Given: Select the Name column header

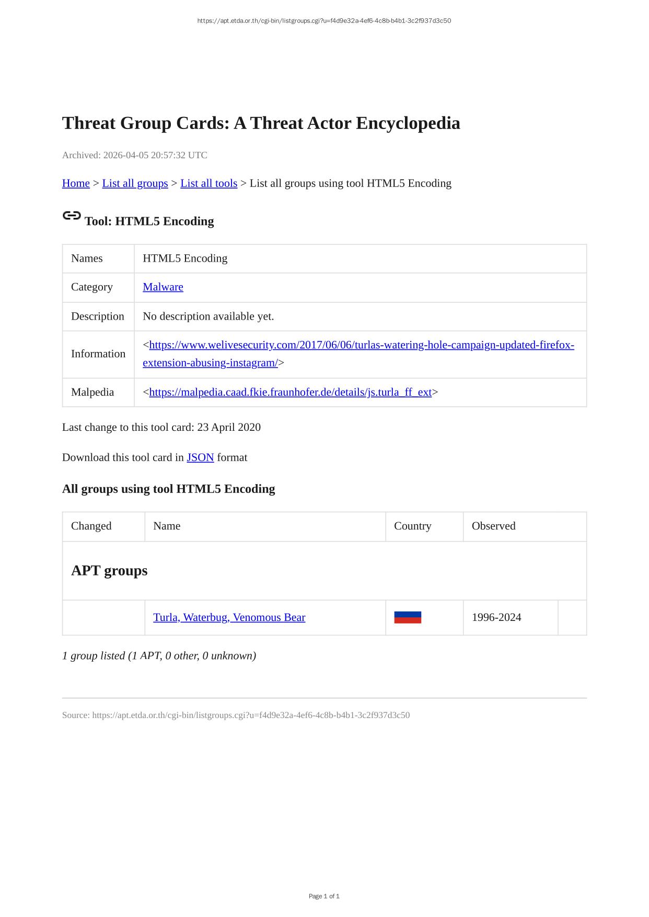Looking at the screenshot, I should pos(167,526).
